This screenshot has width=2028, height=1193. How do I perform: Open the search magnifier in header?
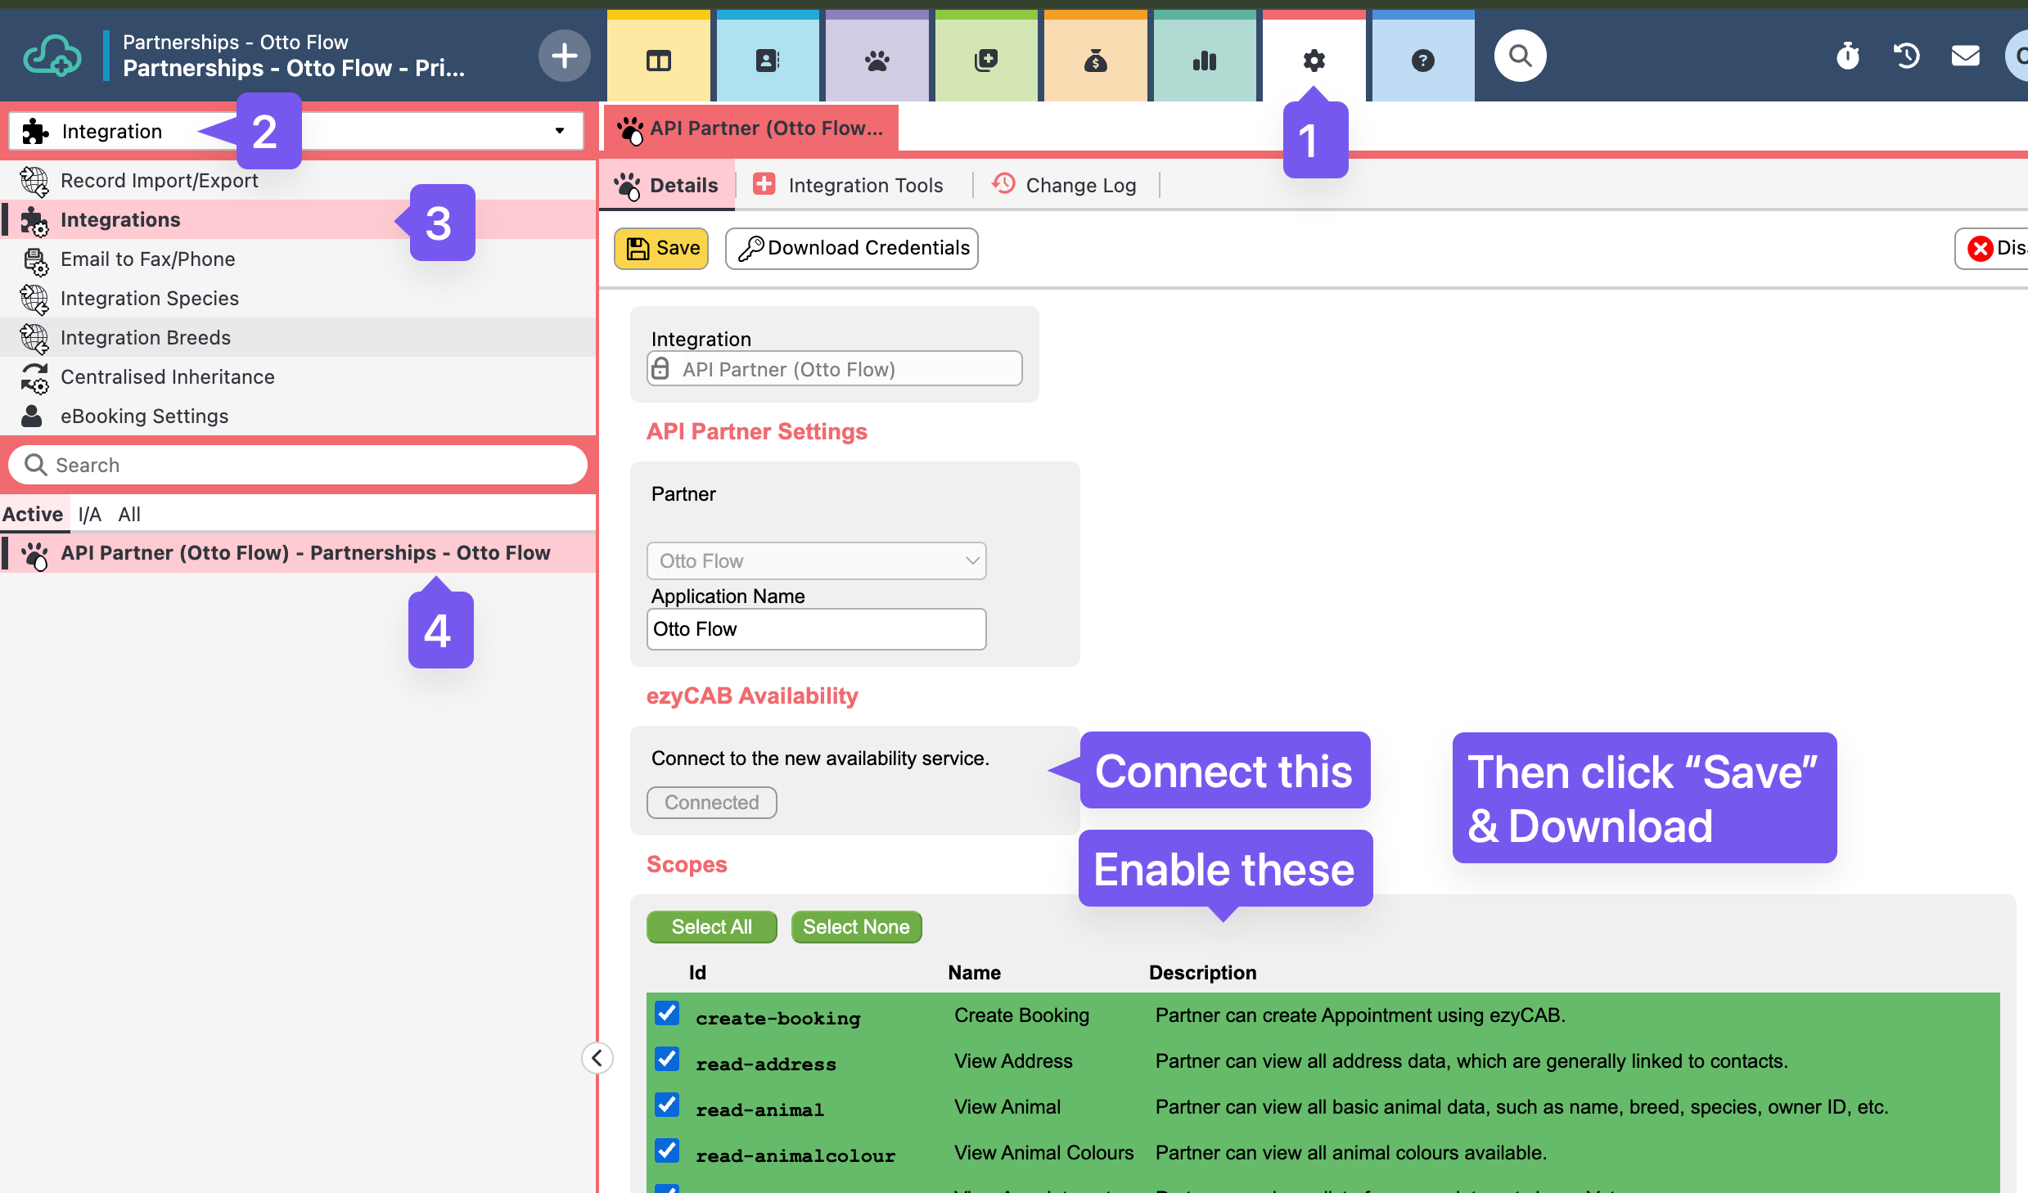click(x=1520, y=56)
